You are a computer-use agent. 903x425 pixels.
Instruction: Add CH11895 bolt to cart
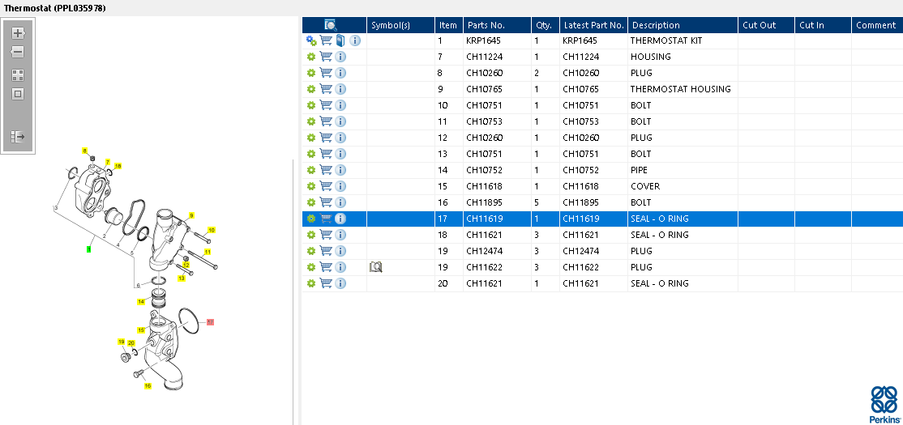point(326,202)
